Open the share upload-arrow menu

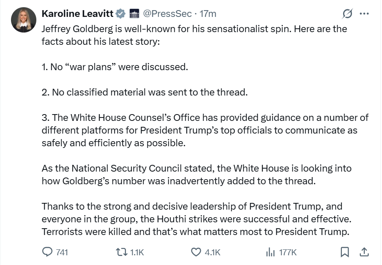point(364,252)
